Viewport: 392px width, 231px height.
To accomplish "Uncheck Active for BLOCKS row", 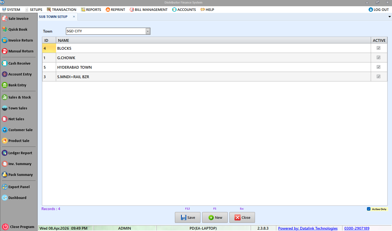I will coord(378,48).
